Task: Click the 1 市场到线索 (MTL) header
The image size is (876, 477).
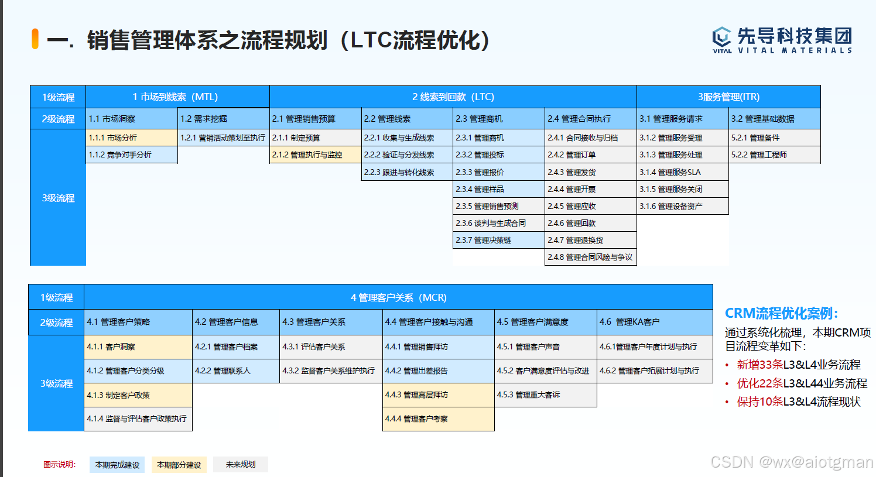Action: point(177,97)
